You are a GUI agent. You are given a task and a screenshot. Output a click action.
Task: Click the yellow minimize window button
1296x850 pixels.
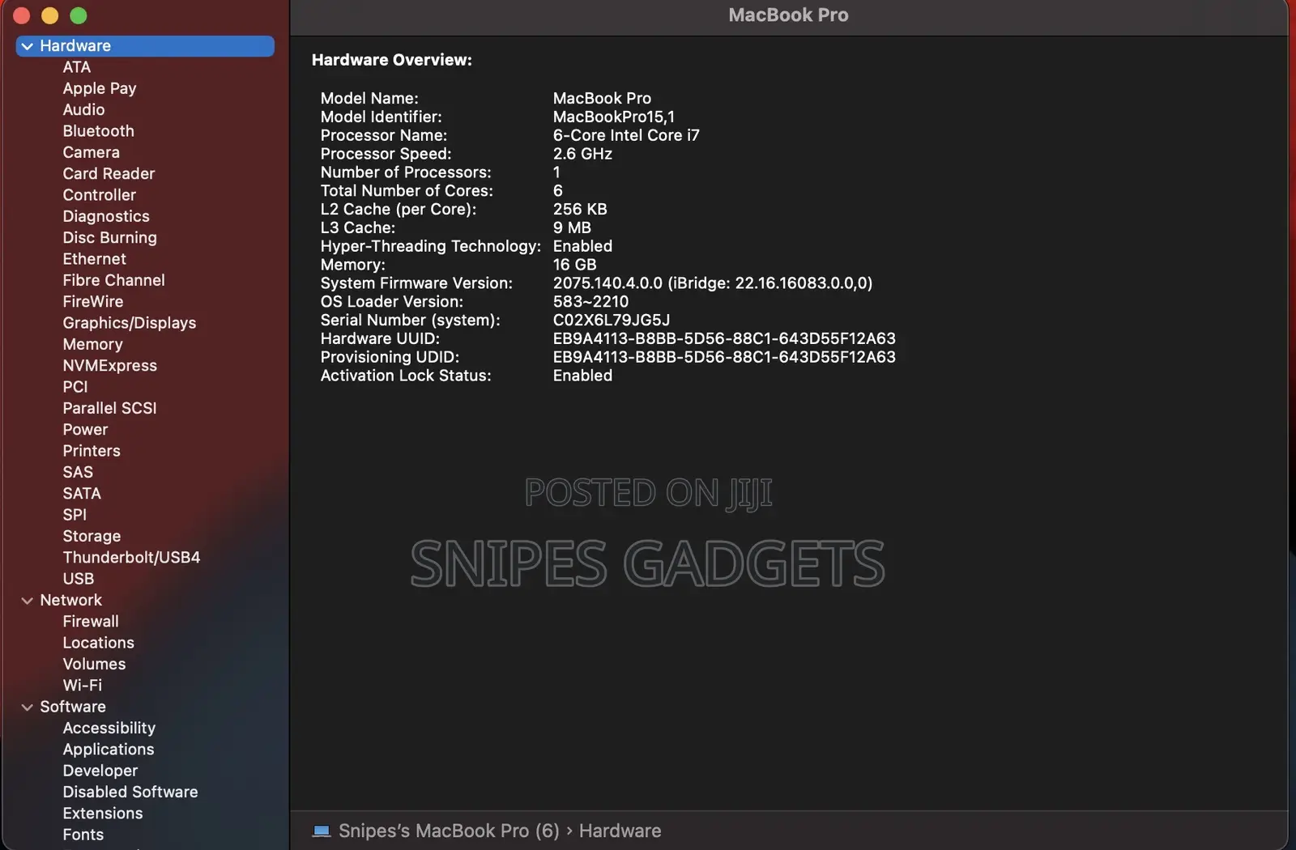(49, 15)
